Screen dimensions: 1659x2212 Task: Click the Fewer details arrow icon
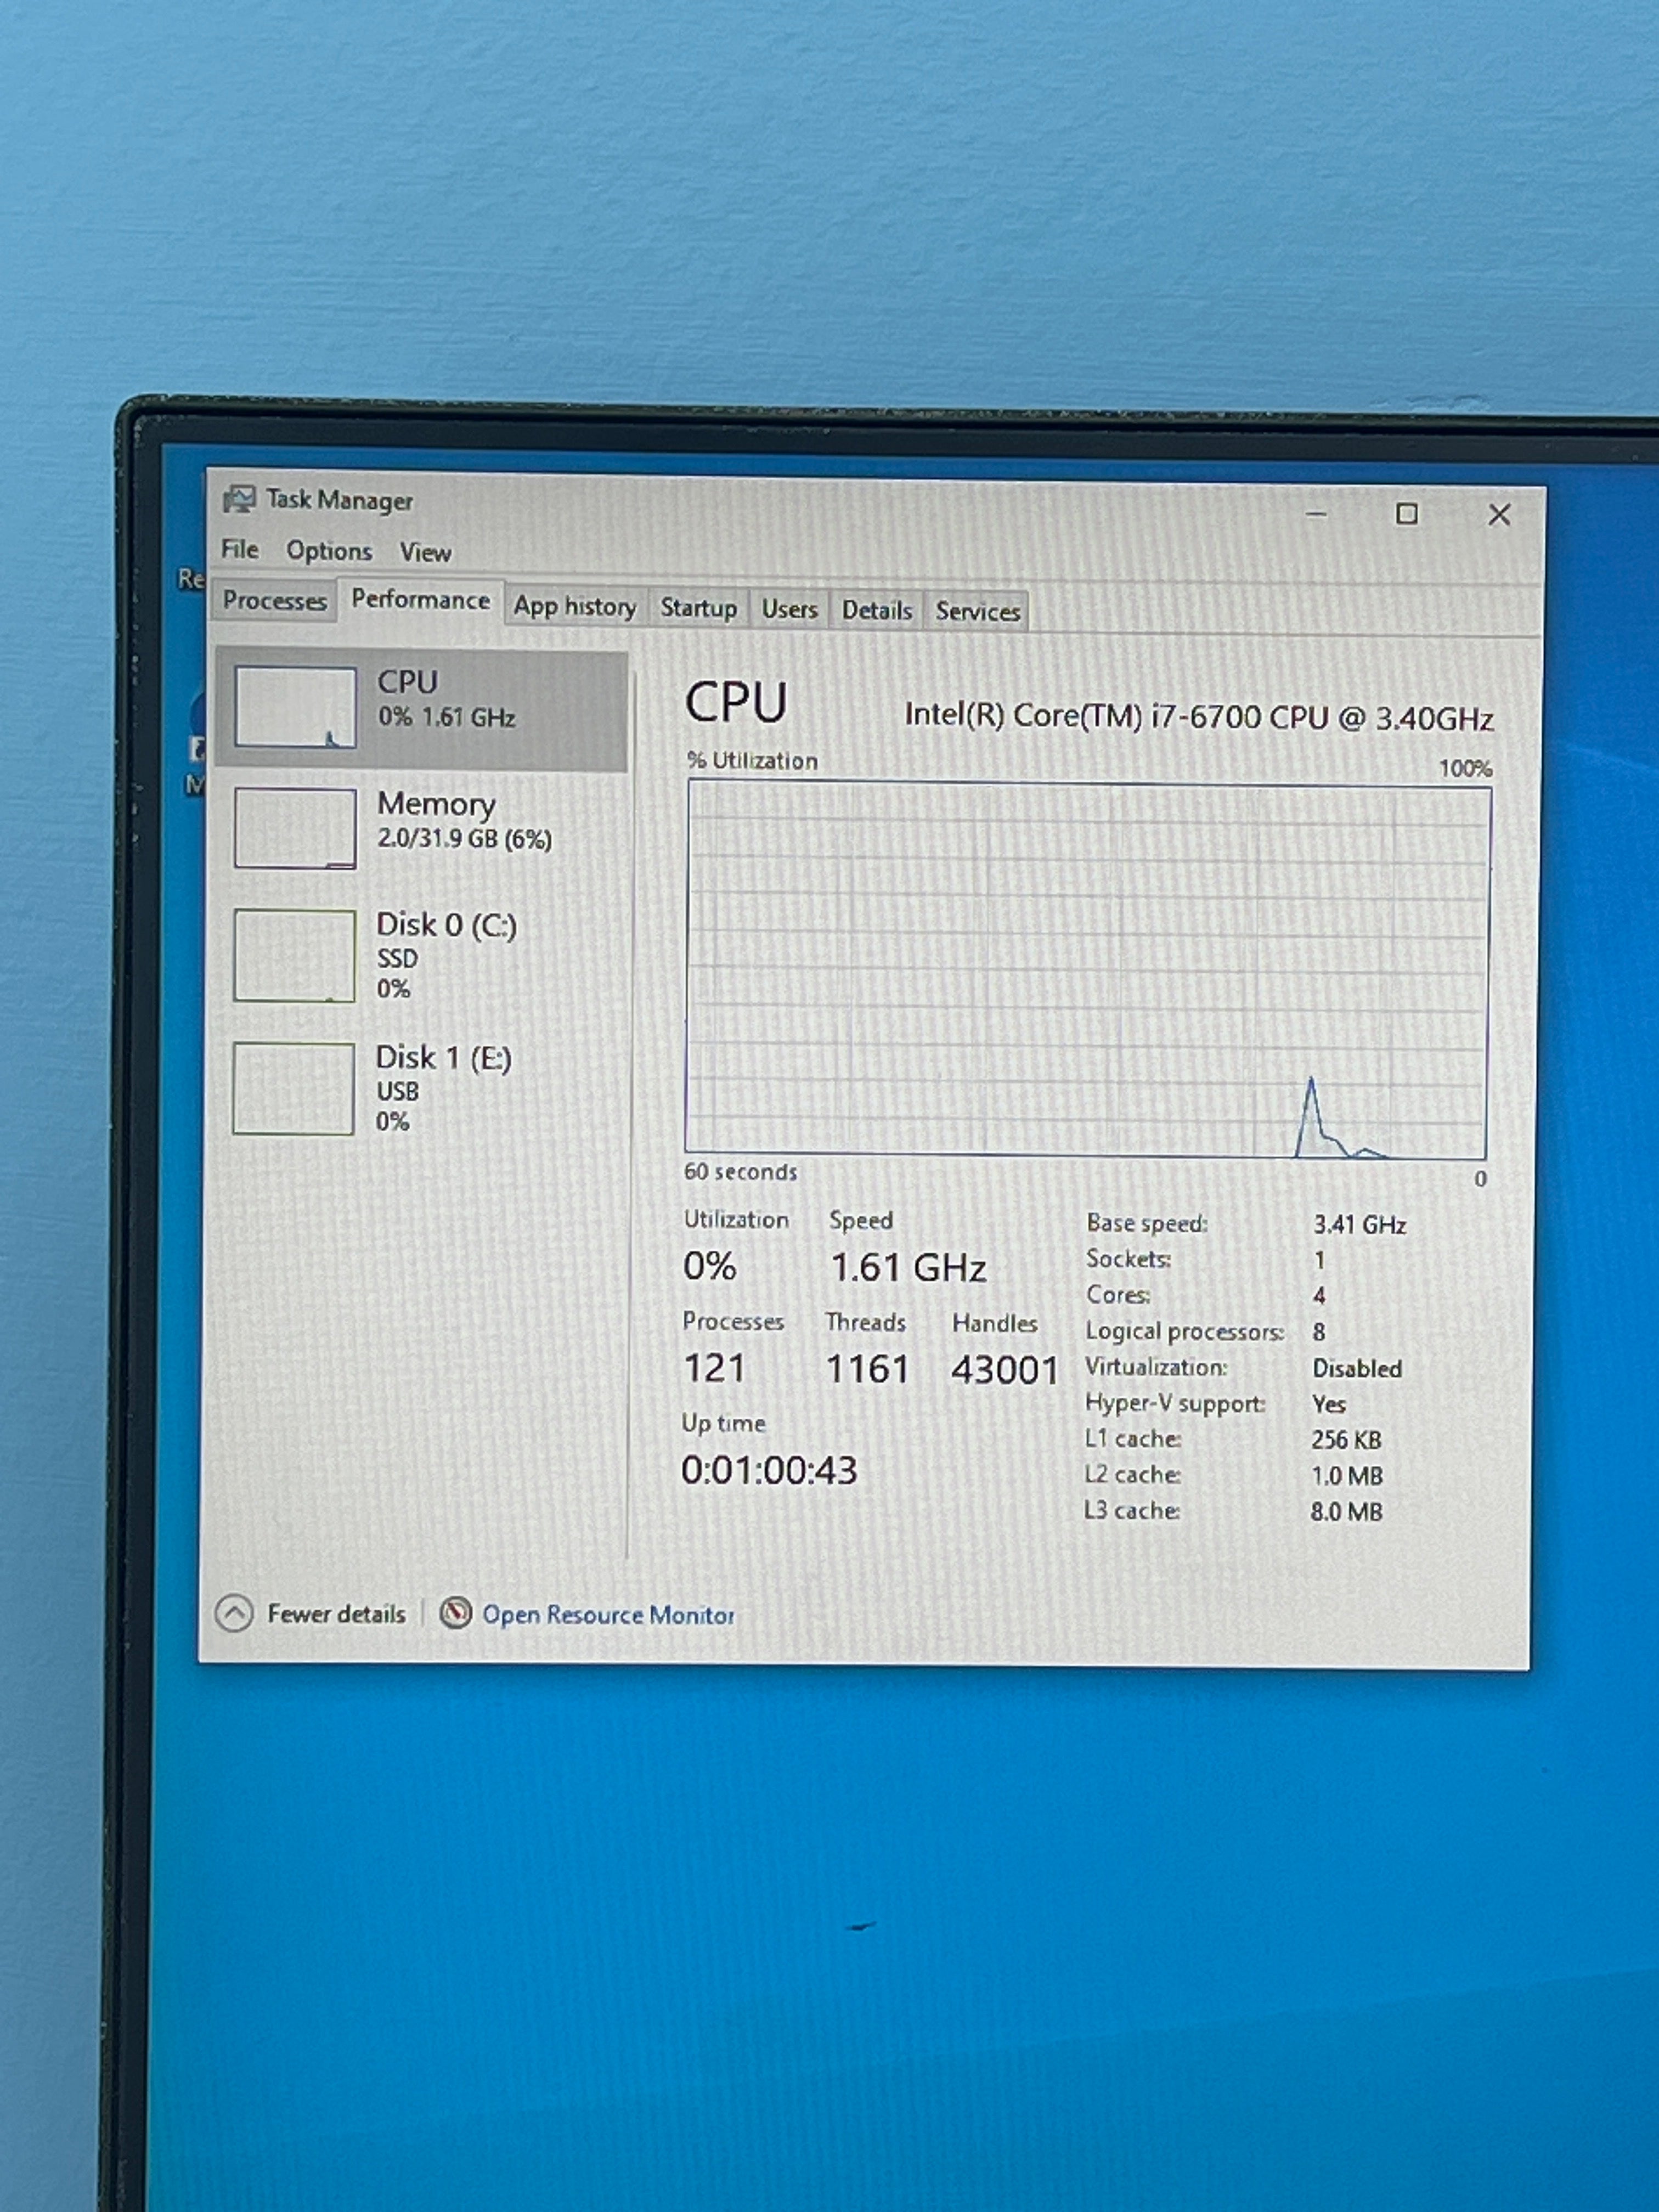(234, 1613)
